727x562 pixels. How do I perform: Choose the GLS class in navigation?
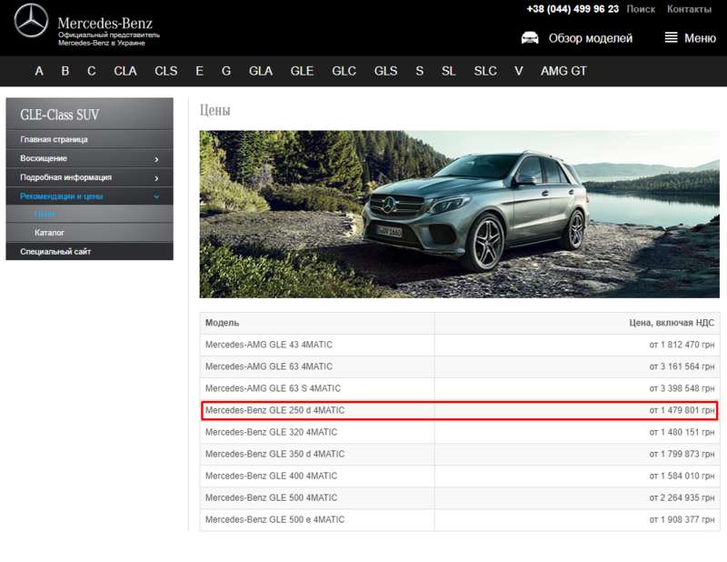(x=385, y=71)
